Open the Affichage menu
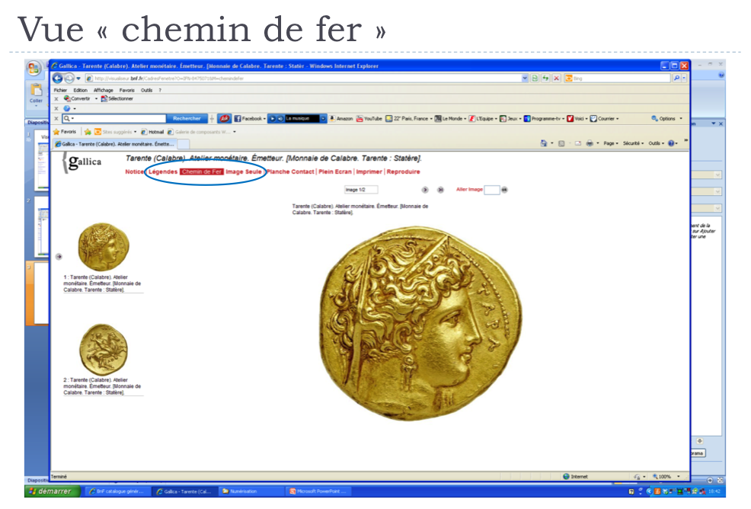 (x=104, y=90)
